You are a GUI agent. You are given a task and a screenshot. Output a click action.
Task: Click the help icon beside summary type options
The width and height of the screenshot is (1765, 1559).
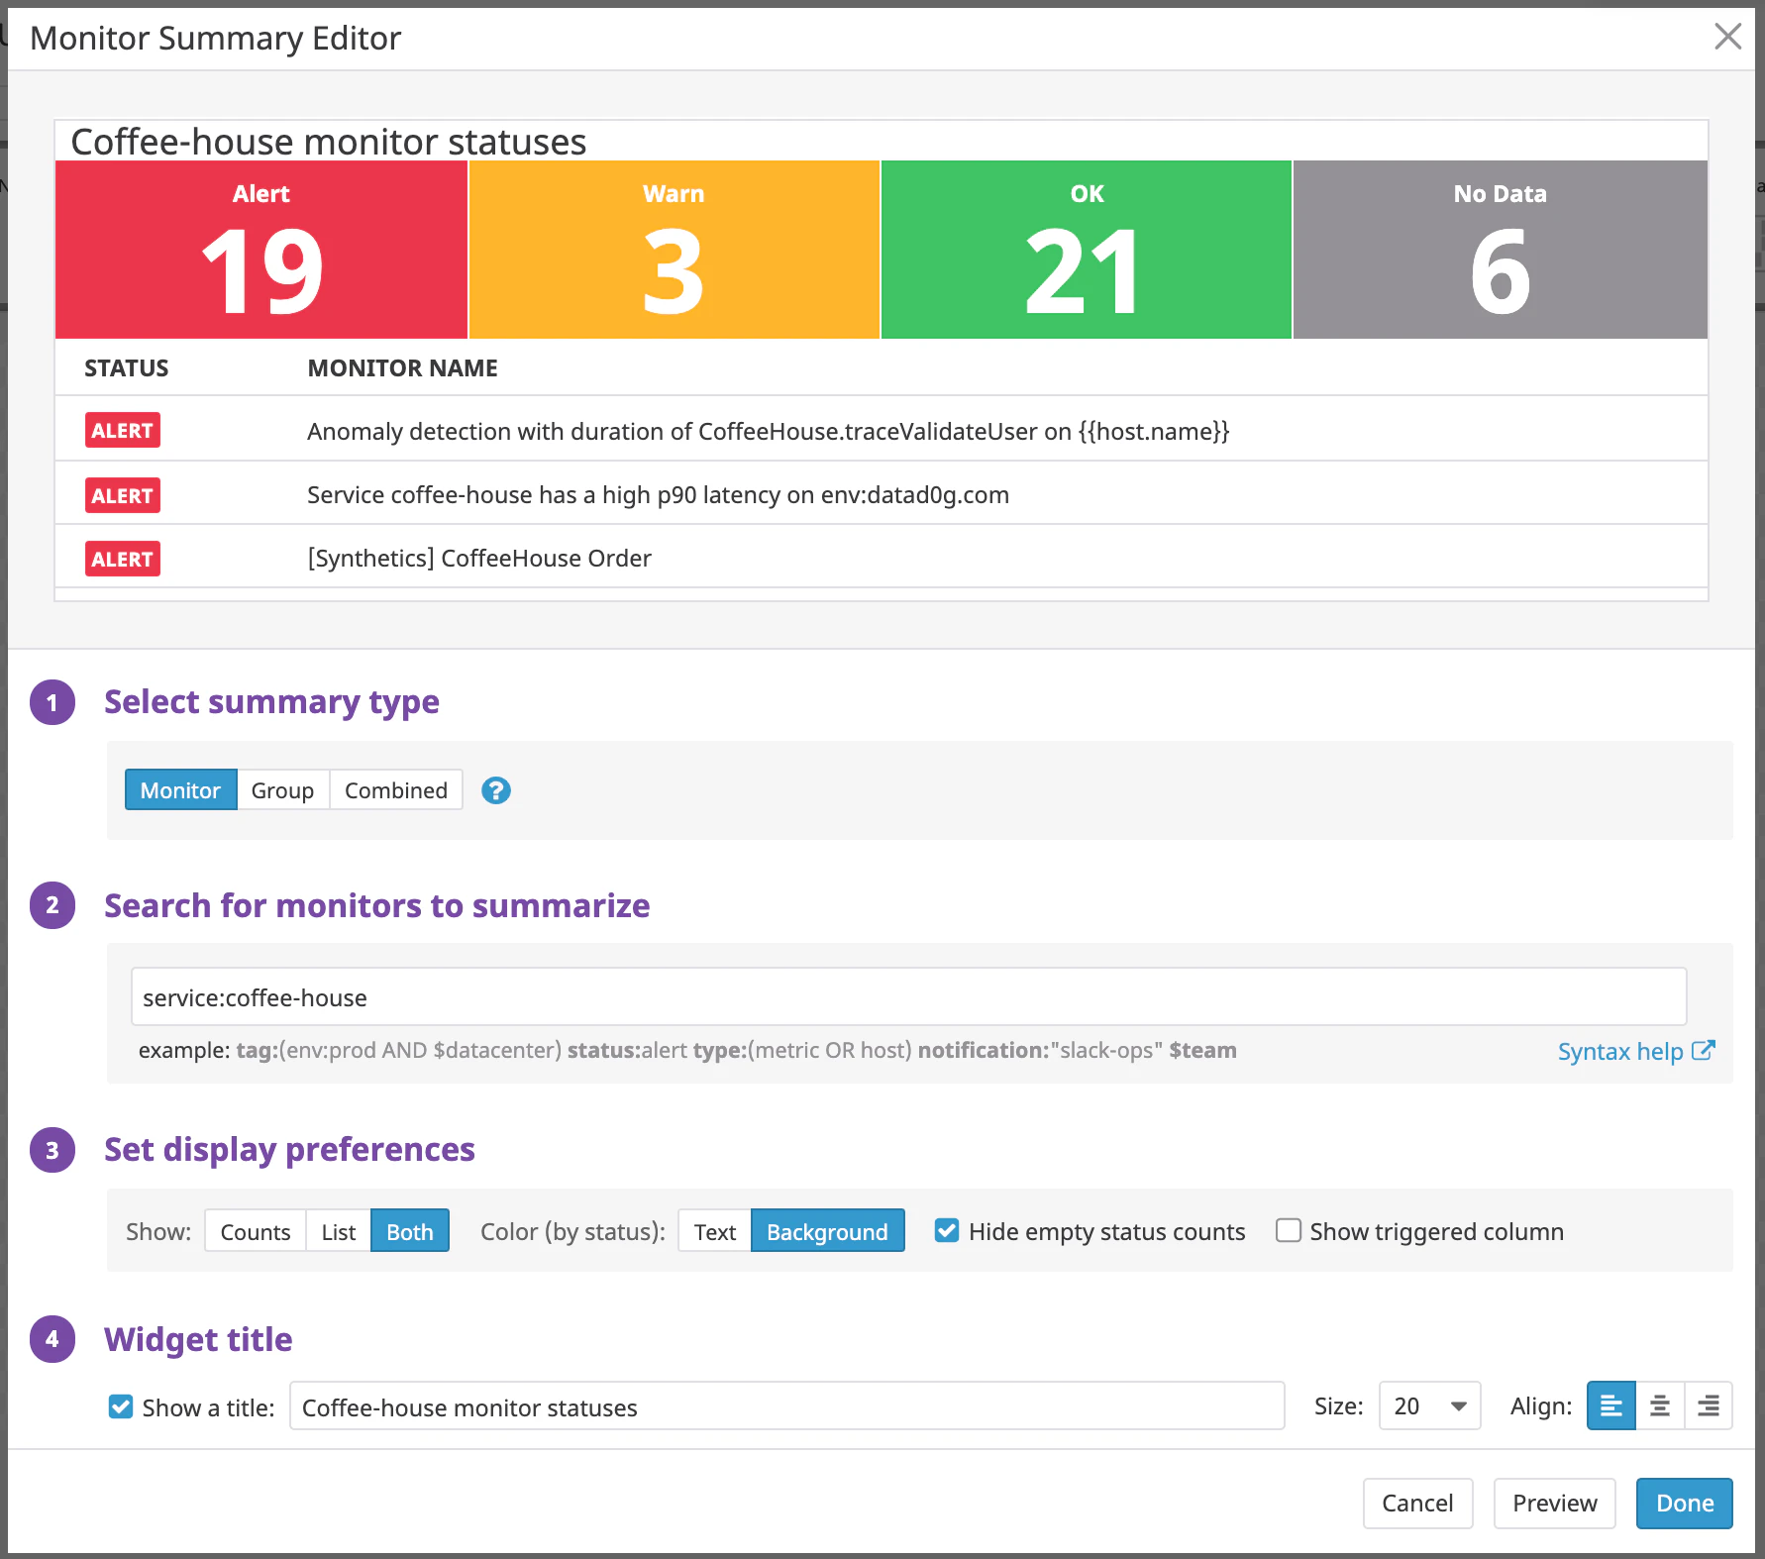click(496, 789)
